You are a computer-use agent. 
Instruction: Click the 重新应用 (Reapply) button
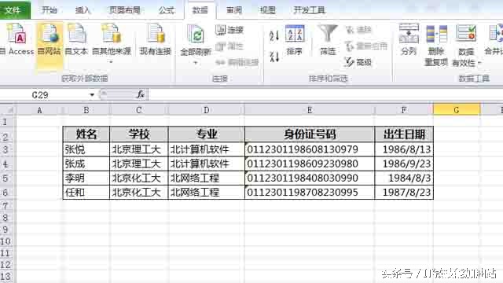coord(366,46)
